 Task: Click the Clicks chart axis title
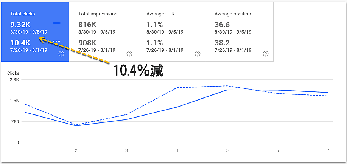(x=13, y=73)
